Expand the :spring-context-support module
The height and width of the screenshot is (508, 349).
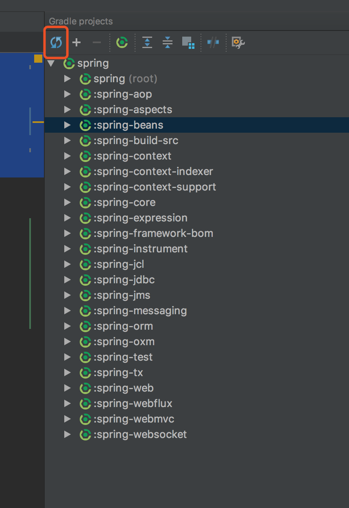tap(68, 187)
